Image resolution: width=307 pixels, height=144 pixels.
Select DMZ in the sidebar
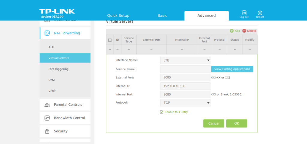(x=52, y=80)
